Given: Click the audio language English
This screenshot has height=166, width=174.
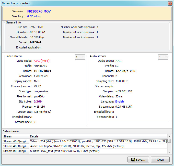Looking at the screenshot, I should 120,101.
